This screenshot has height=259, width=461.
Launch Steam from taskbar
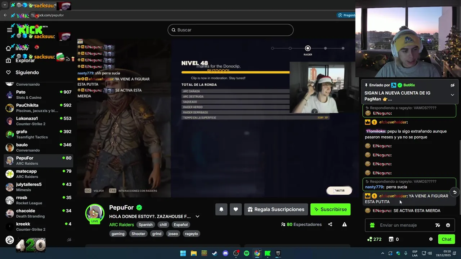tap(215, 253)
